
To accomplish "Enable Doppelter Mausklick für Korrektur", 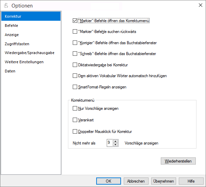I will (75, 132).
